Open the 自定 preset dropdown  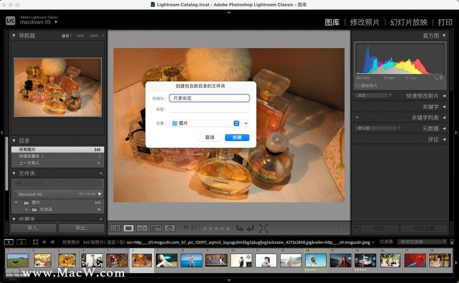(373, 95)
